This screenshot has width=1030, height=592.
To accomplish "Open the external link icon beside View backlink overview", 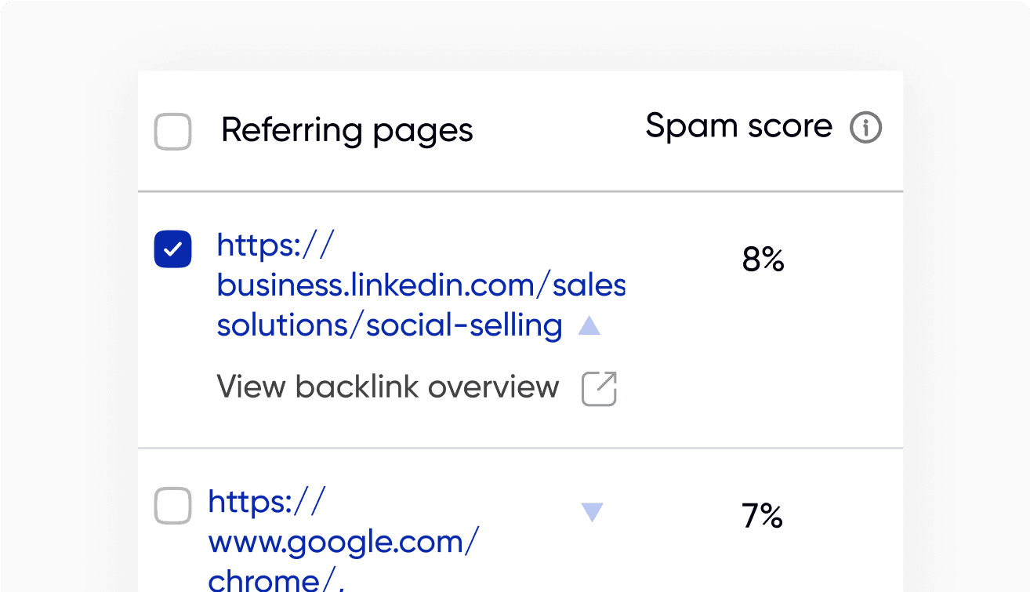I will click(599, 388).
